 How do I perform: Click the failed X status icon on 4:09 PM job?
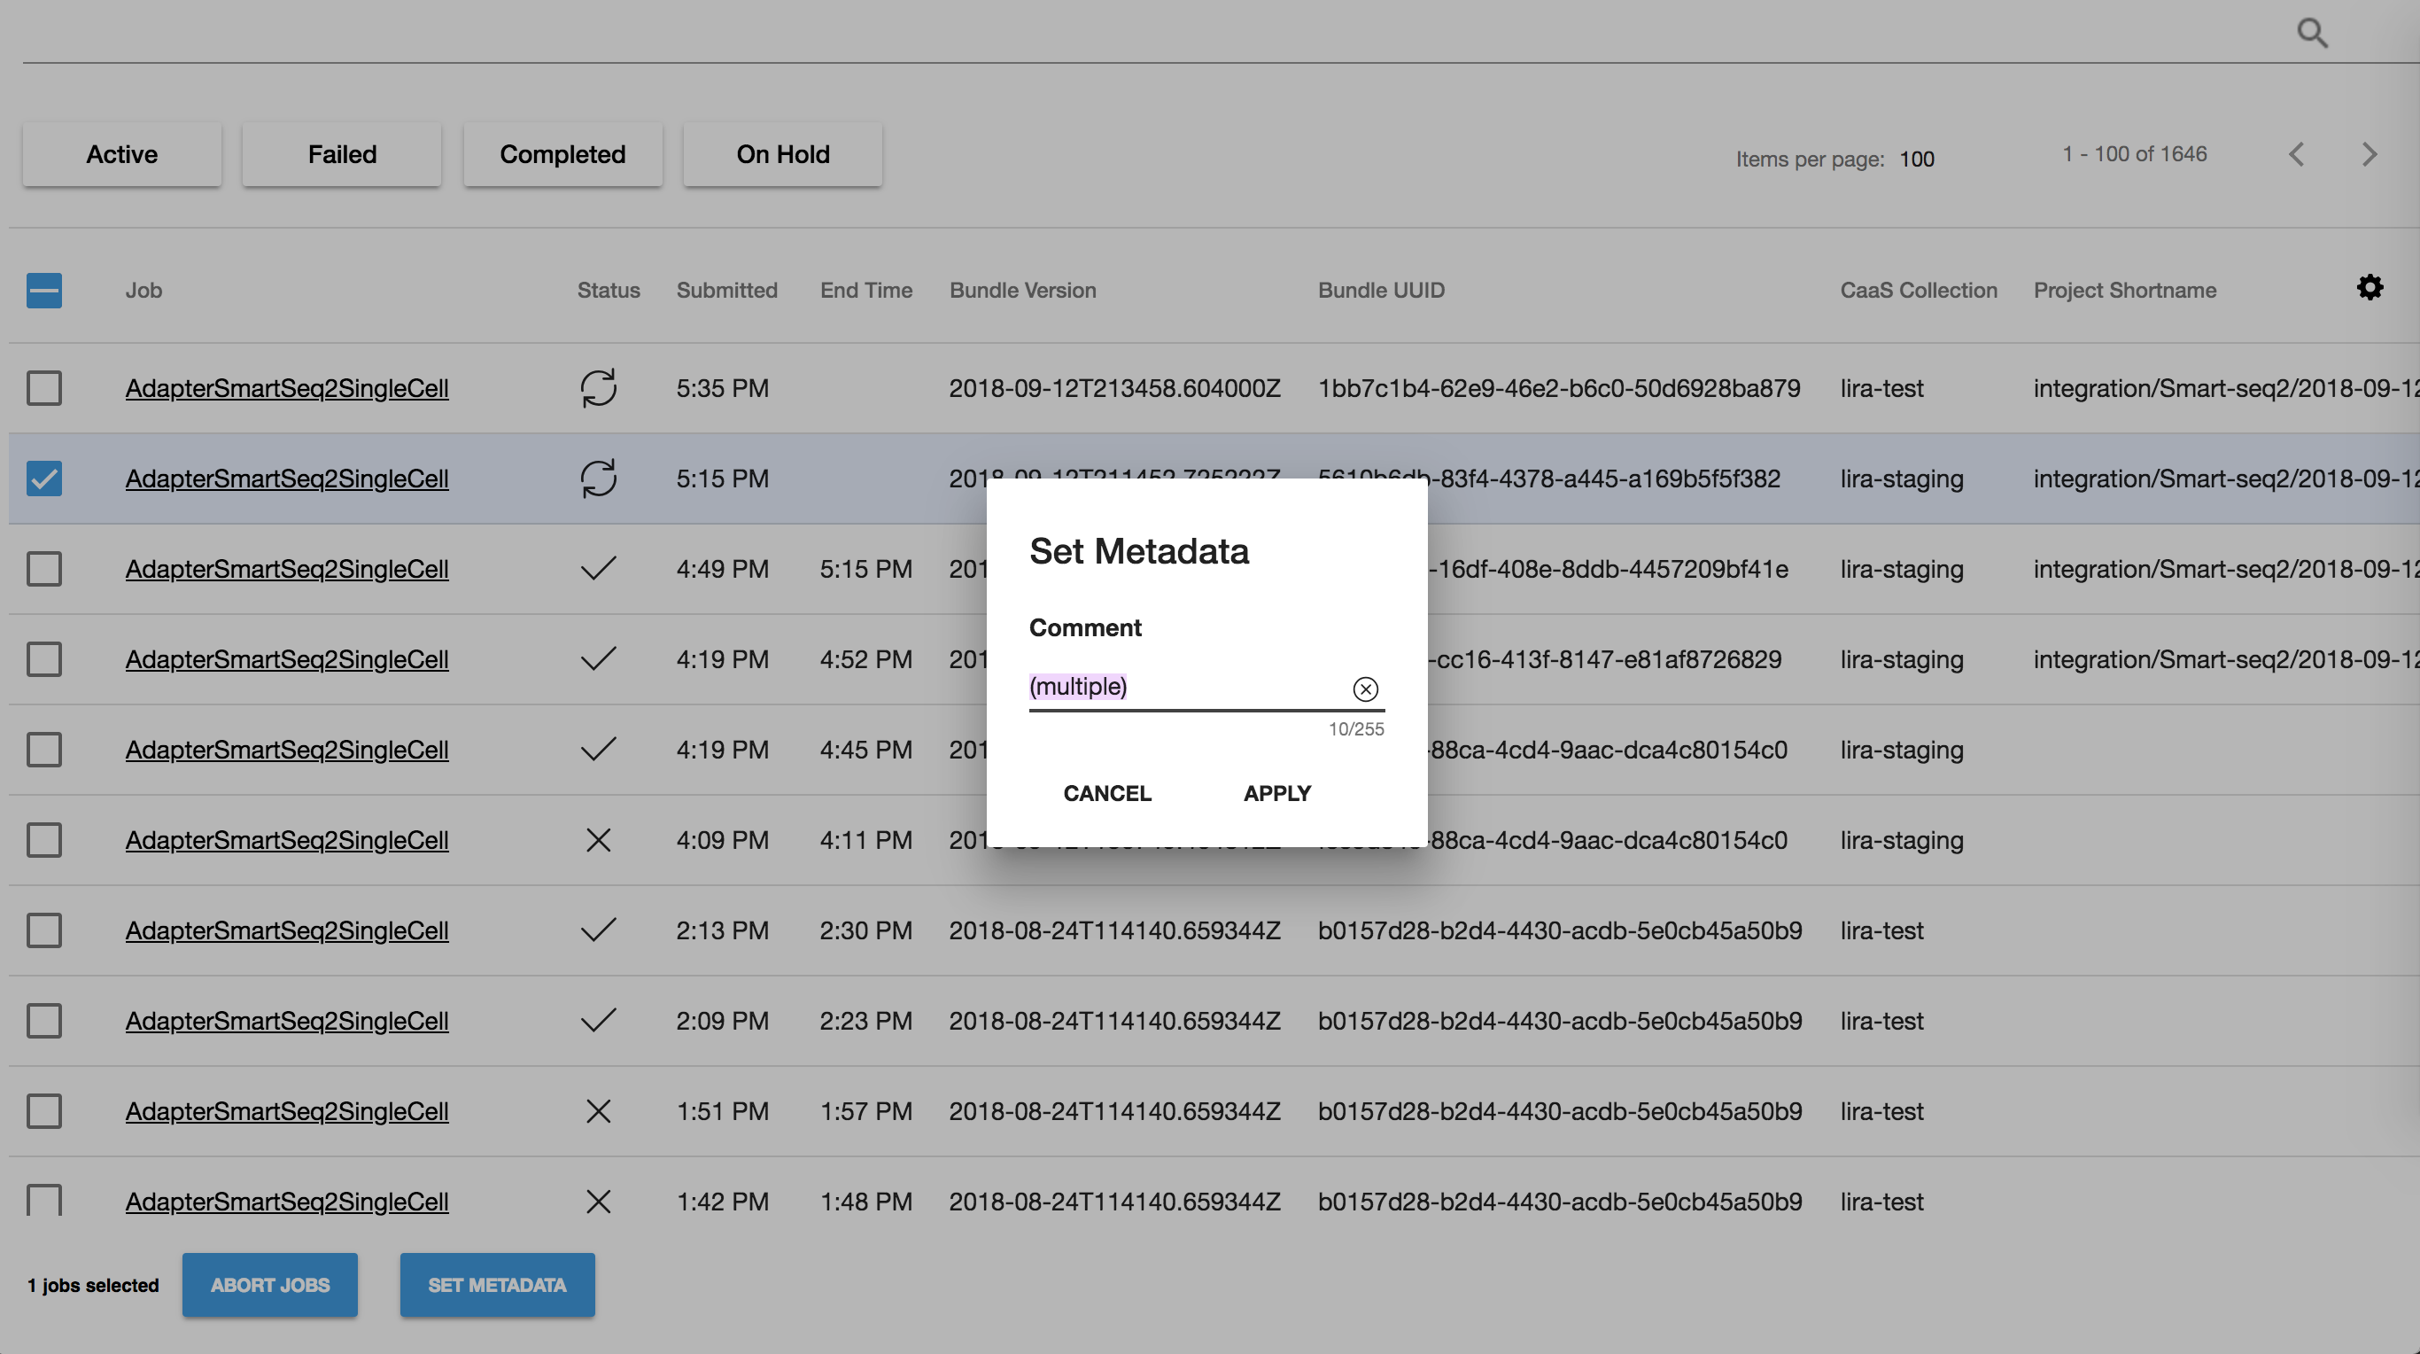[x=599, y=839]
